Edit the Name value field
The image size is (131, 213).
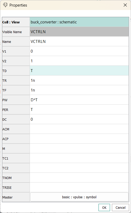pyautogui.click(x=79, y=42)
